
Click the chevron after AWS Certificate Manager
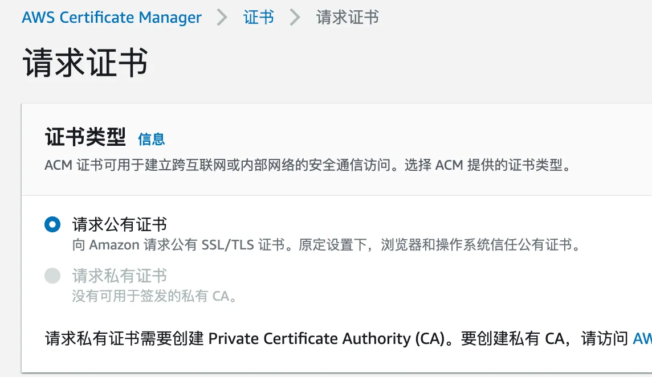pos(222,18)
